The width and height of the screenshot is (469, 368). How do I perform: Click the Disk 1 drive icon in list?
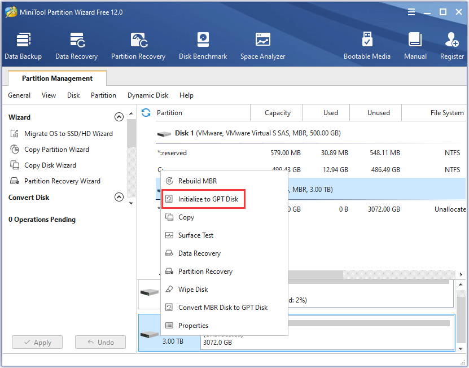tap(164, 134)
